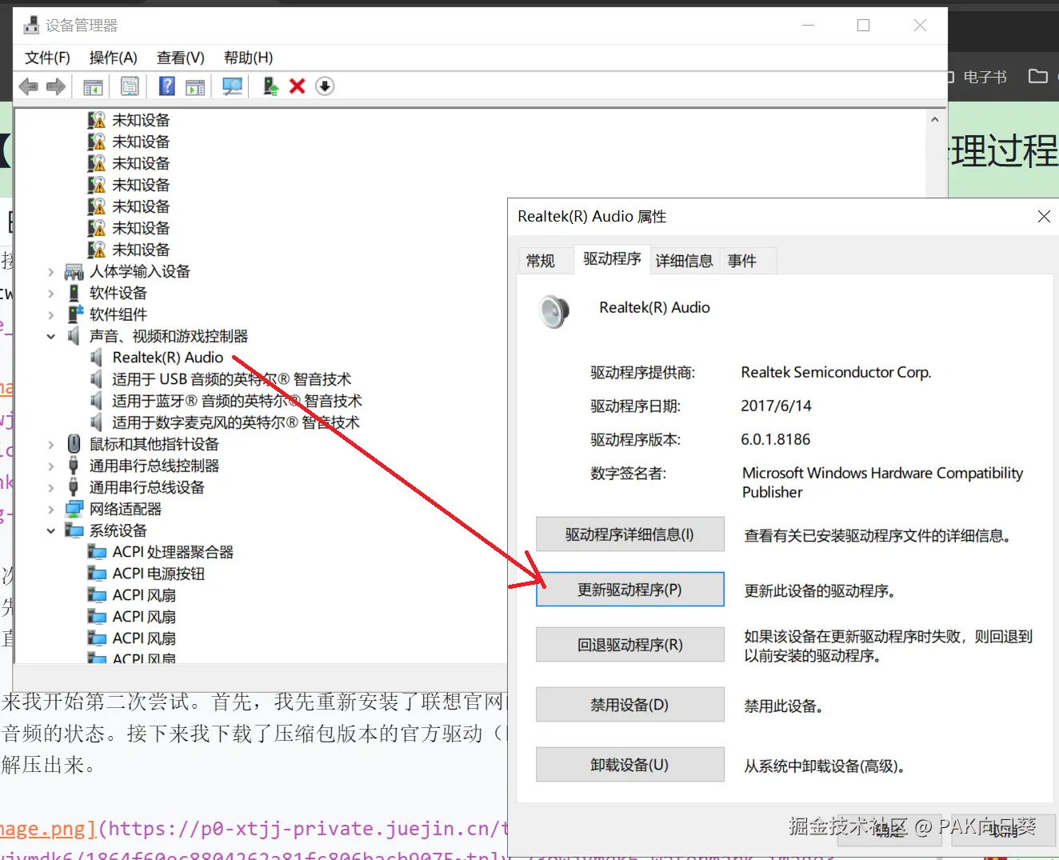
Task: Click driver version value 6.0.1.8186
Action: click(775, 439)
